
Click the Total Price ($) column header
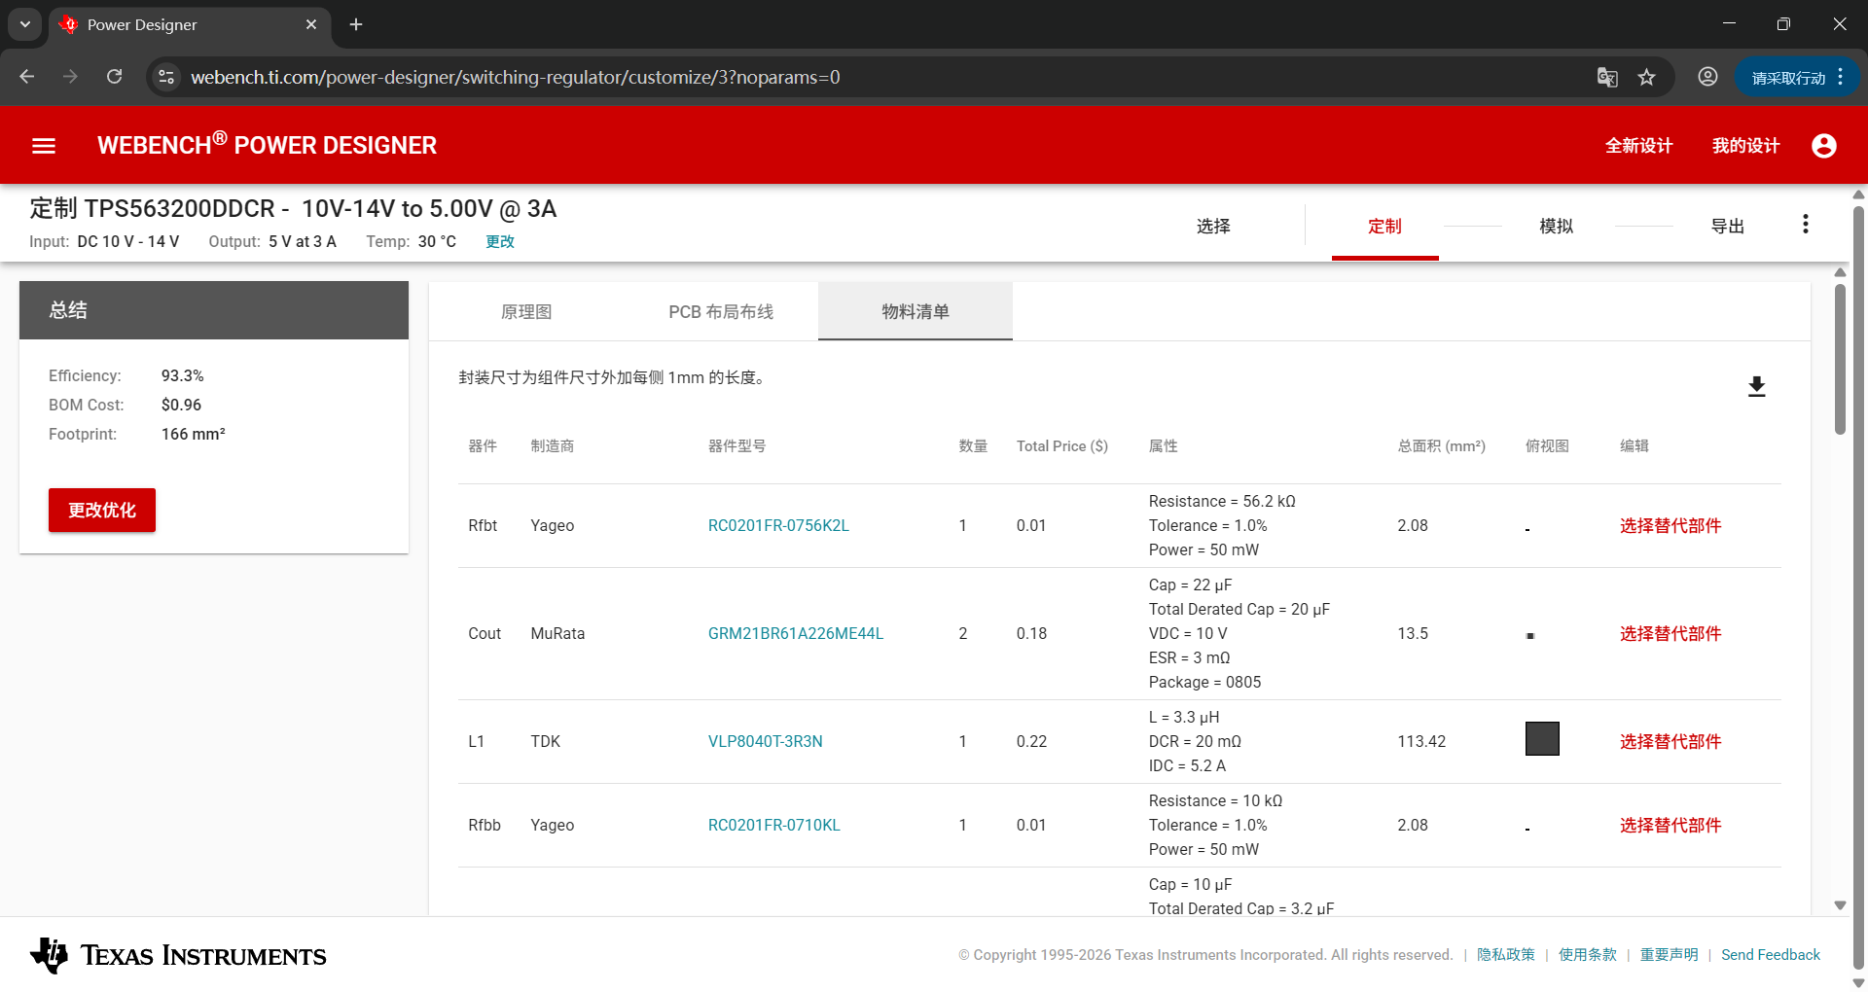[x=1062, y=445]
